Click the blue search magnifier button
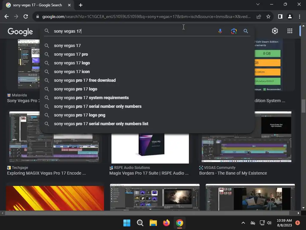Viewport: 306px width, 230px height. (x=246, y=31)
